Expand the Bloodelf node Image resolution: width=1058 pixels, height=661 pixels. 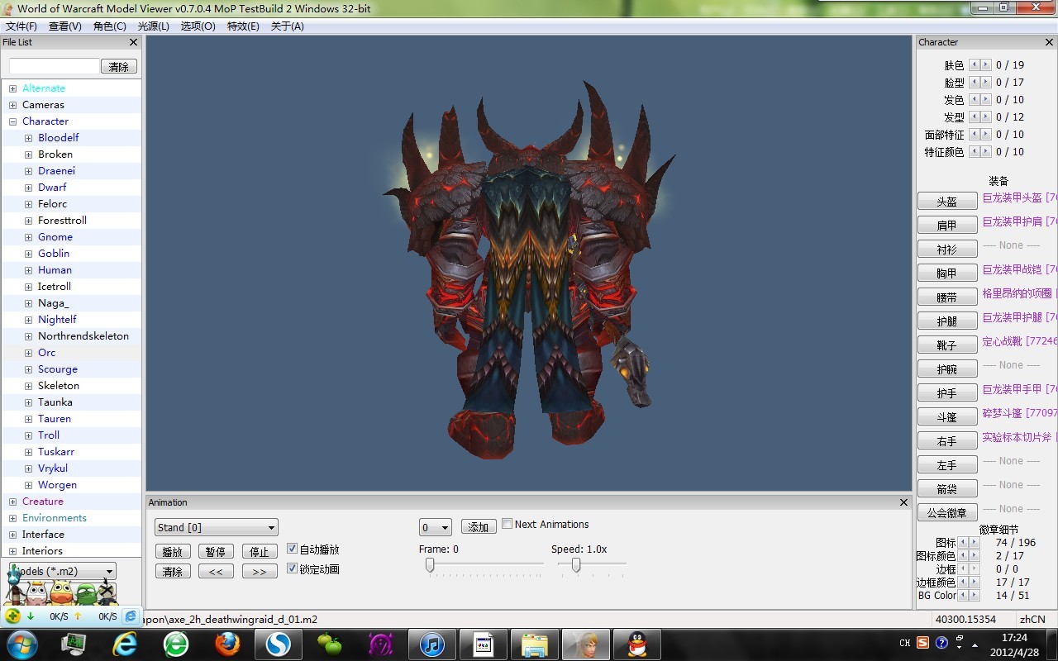click(29, 138)
